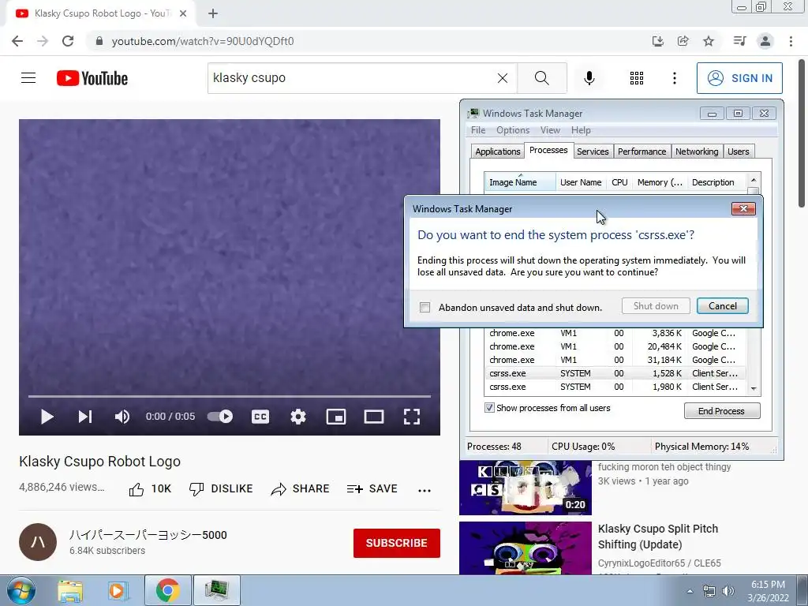Sort processes by CPU column
Screen dimensions: 808x606
619,182
